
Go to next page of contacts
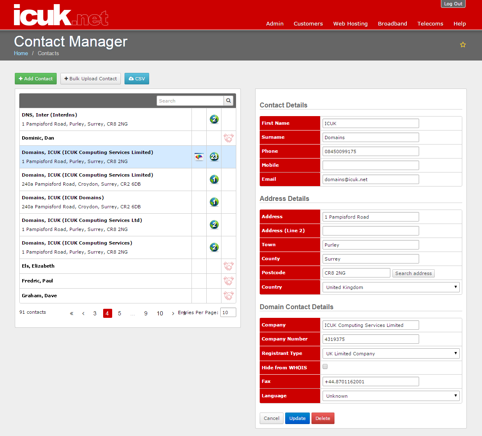click(x=173, y=313)
